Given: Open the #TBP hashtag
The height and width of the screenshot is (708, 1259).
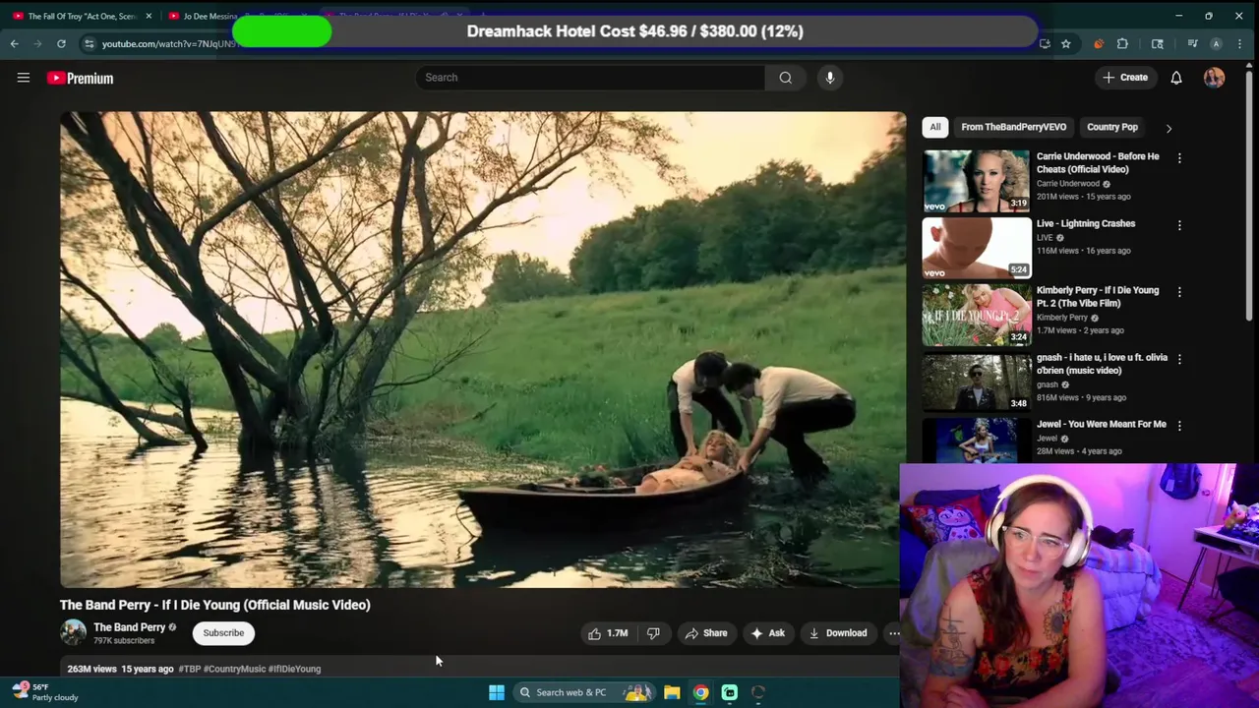Looking at the screenshot, I should click(x=189, y=669).
